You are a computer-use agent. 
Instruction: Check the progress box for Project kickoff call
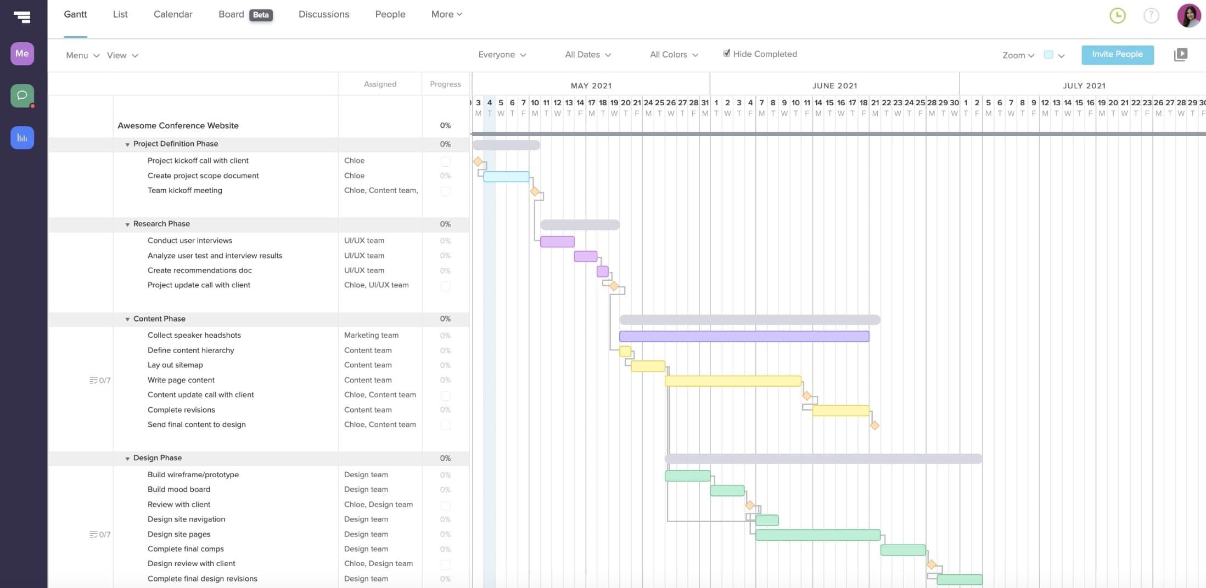click(445, 161)
